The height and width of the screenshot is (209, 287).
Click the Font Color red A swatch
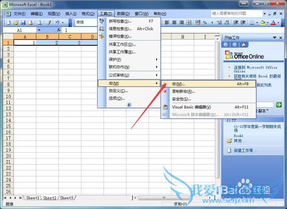[x=273, y=23]
